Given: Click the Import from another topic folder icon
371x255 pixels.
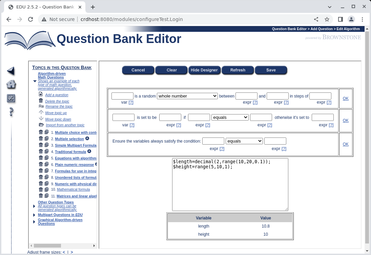Looking at the screenshot, I should tap(41, 125).
